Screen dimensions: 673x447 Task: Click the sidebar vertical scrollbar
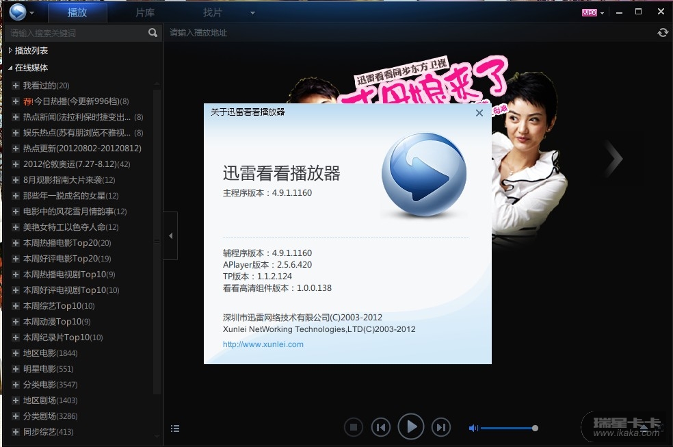tap(157, 240)
